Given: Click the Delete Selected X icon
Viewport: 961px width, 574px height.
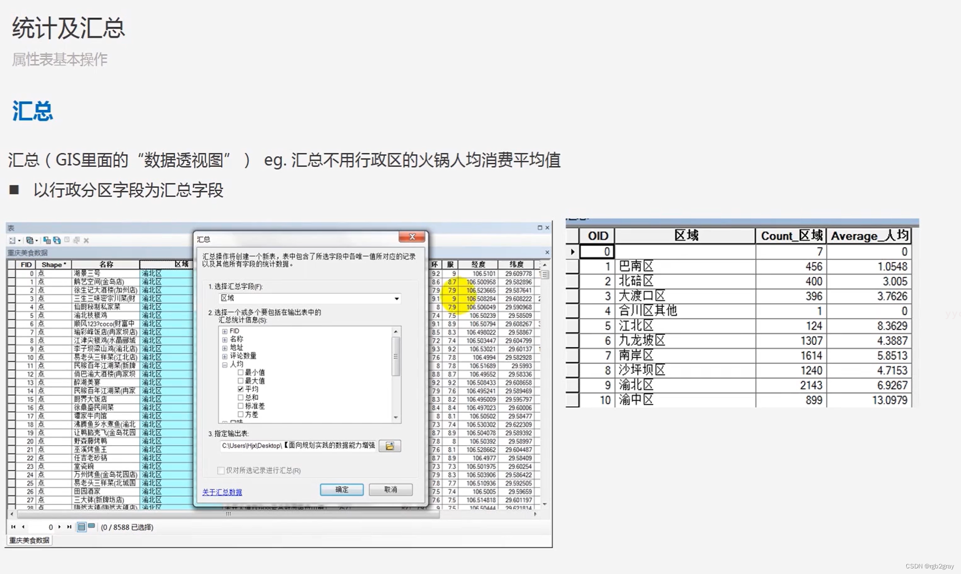Looking at the screenshot, I should coord(86,240).
